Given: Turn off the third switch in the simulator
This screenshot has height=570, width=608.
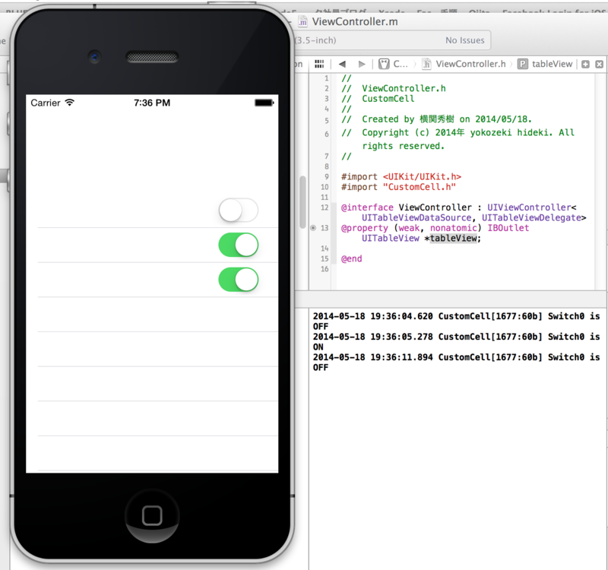Looking at the screenshot, I should 239,280.
